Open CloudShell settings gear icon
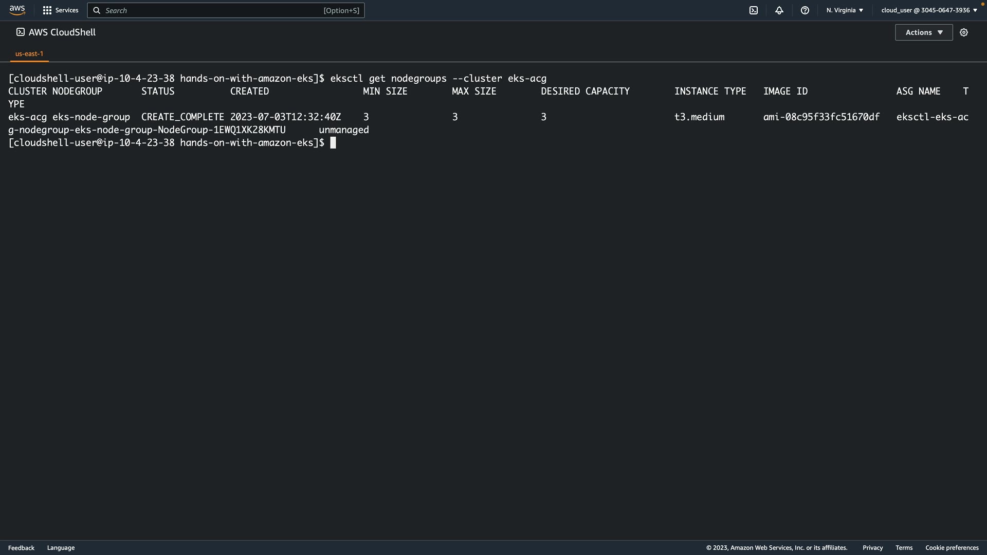987x555 pixels. 964,32
